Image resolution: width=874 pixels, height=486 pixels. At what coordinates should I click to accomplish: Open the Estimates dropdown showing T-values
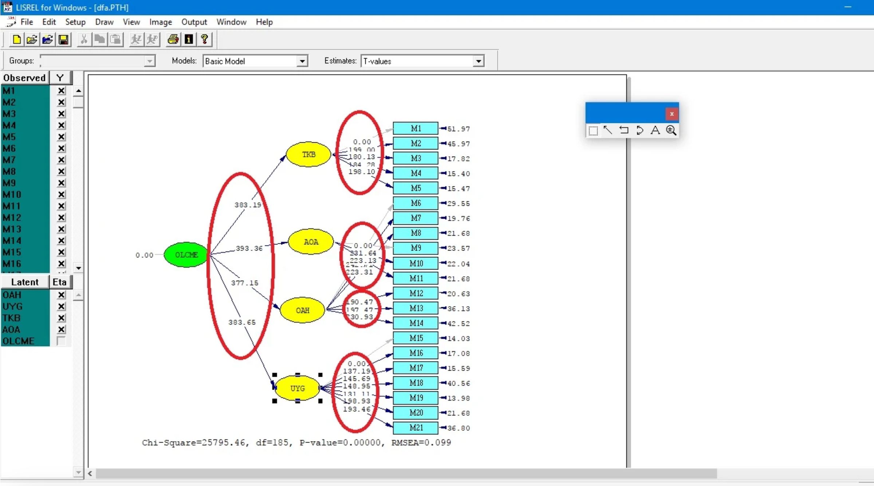[x=478, y=61]
